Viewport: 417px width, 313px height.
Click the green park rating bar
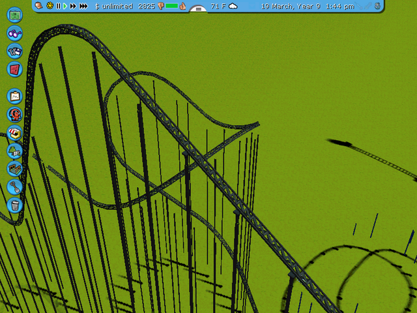(172, 6)
